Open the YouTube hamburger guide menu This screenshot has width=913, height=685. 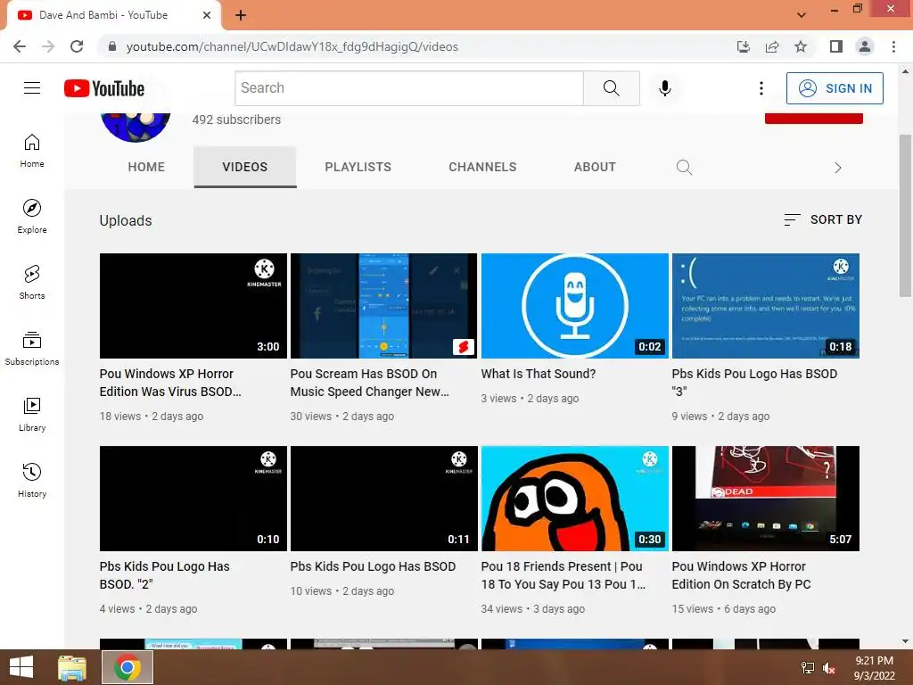(32, 88)
